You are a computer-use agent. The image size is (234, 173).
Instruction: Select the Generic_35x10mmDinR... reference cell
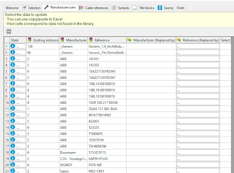tap(107, 53)
